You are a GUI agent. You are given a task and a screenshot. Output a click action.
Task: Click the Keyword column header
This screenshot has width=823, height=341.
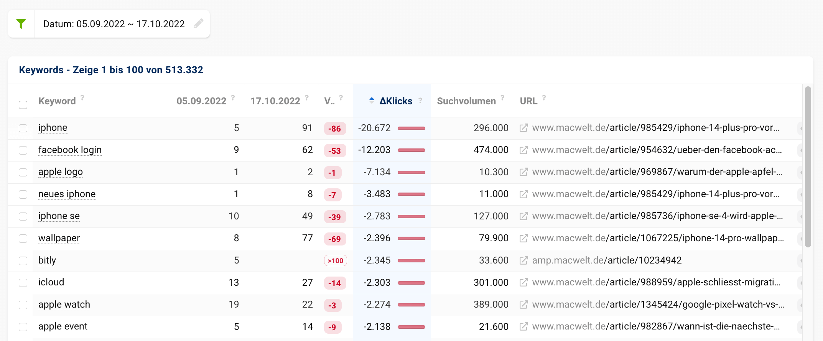click(x=57, y=101)
